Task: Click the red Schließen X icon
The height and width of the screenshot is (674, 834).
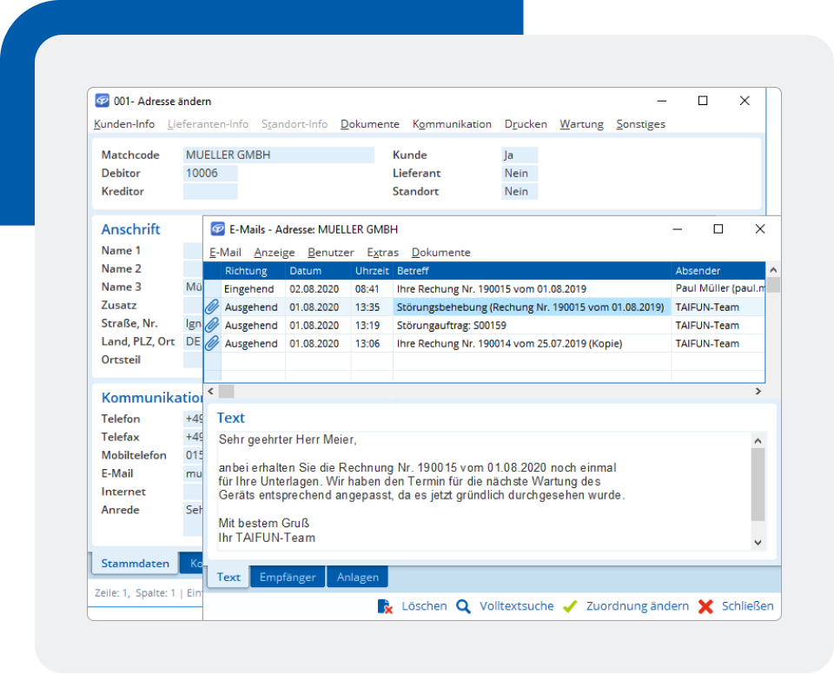Action: (x=705, y=606)
